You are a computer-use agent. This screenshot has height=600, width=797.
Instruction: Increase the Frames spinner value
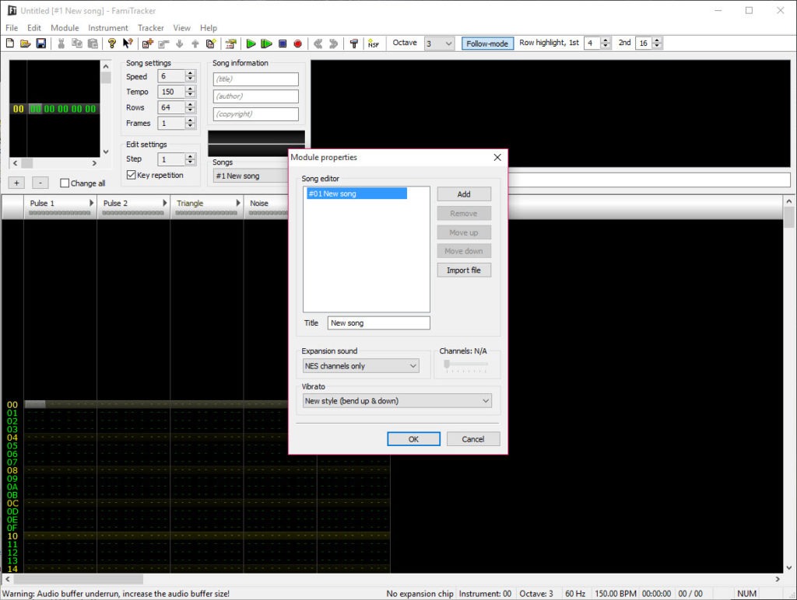tap(190, 120)
